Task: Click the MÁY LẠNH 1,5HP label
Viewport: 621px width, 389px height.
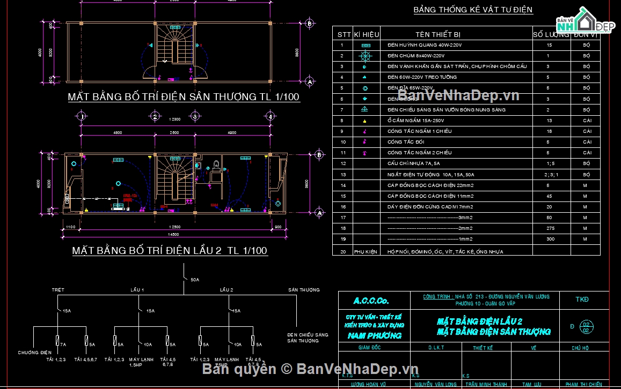Action: coord(141,362)
